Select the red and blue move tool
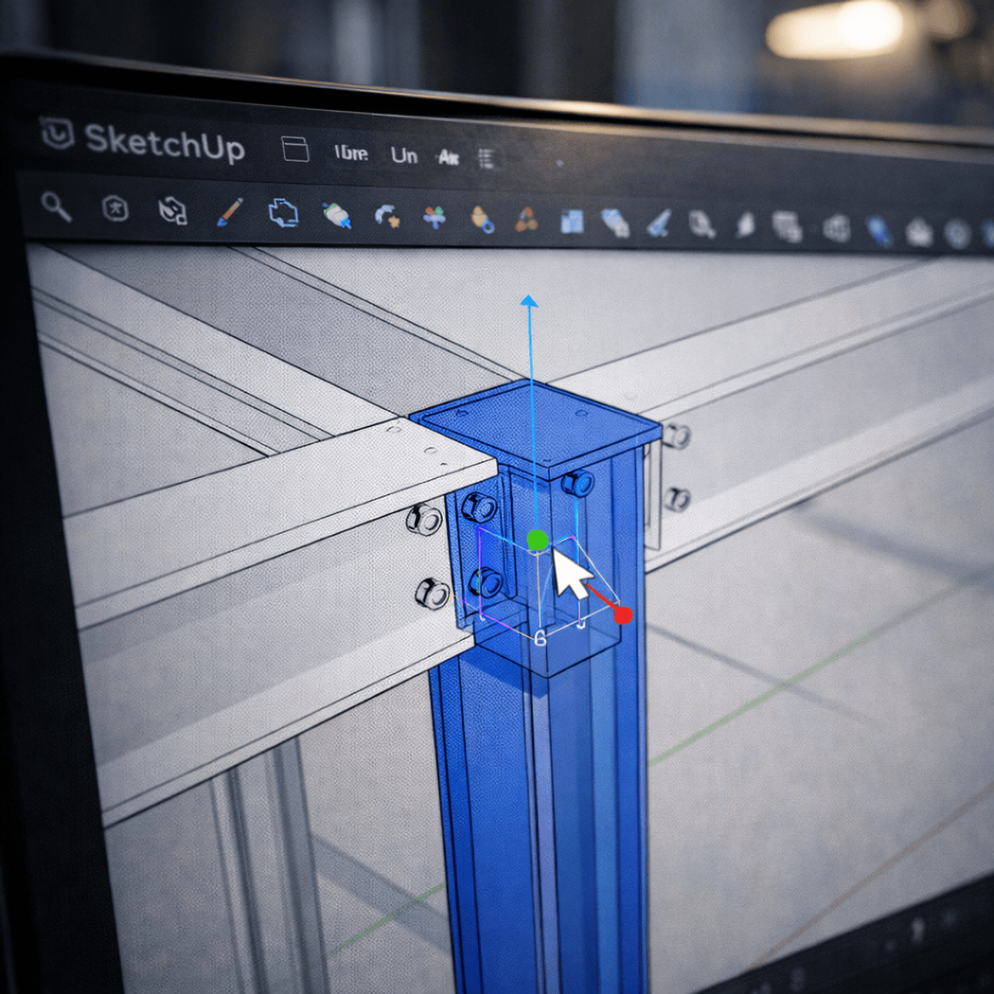994x994 pixels. [434, 218]
